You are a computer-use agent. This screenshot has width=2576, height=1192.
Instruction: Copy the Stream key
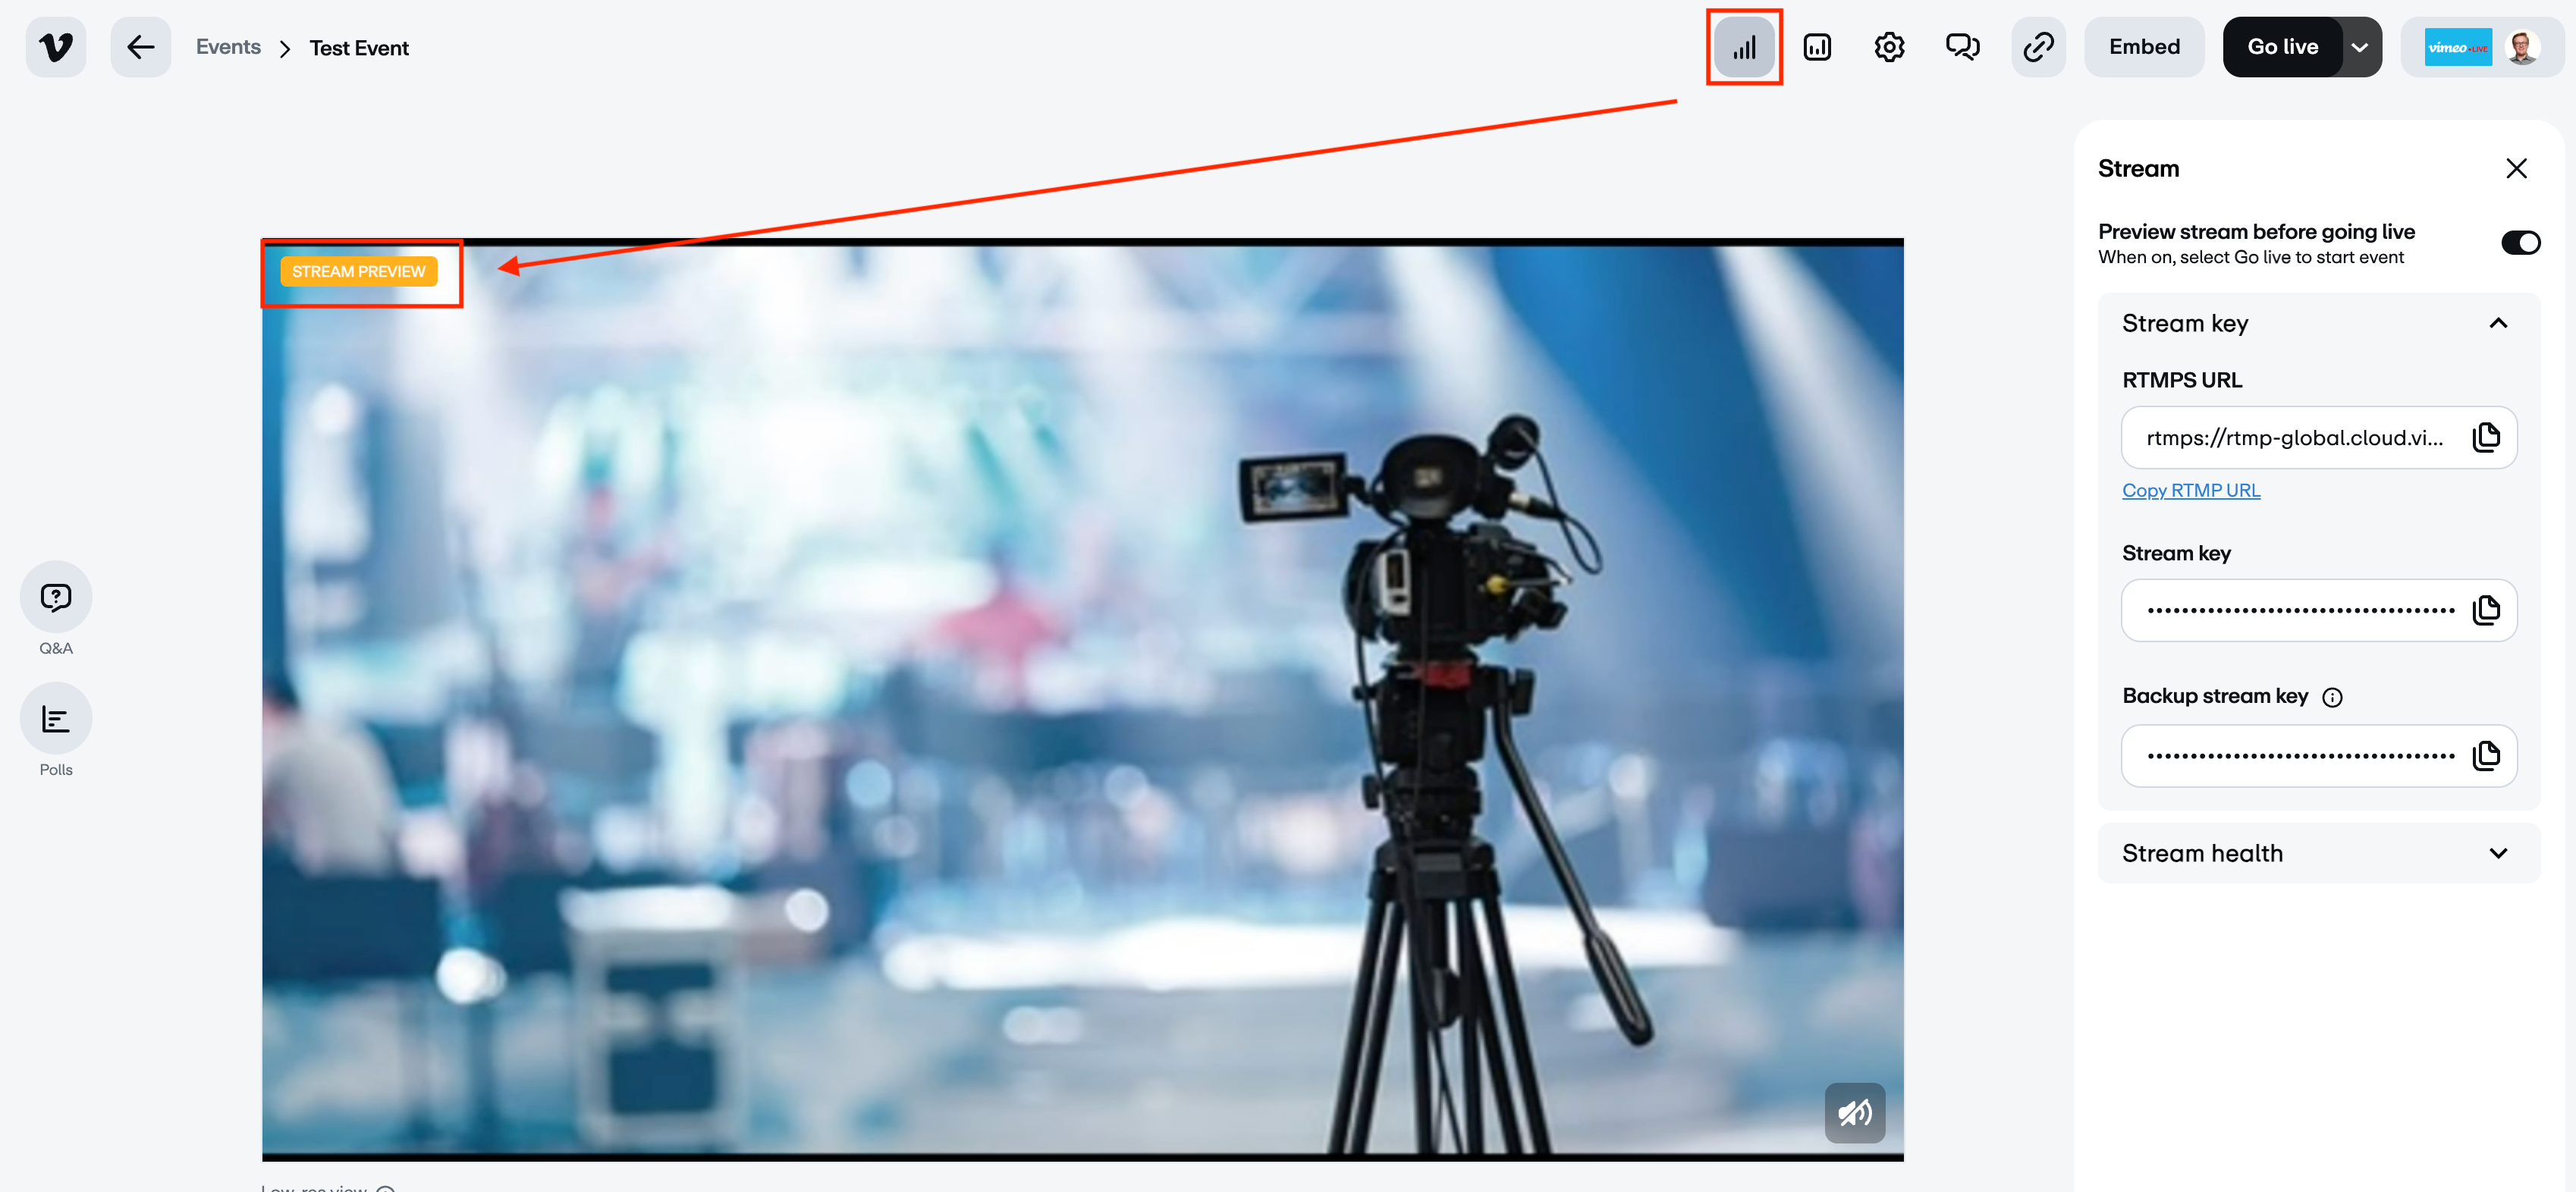tap(2486, 610)
